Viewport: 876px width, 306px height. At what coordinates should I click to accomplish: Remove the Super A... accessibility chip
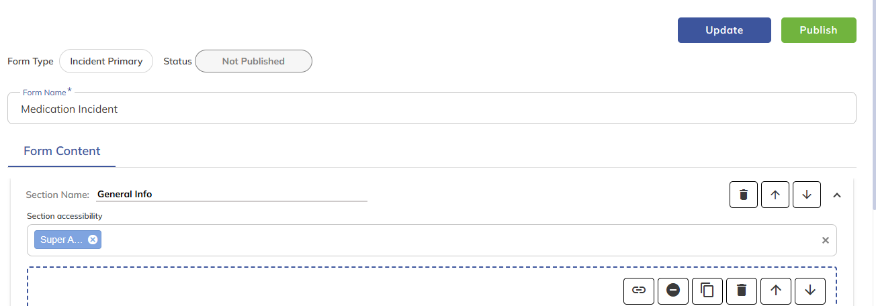click(x=93, y=240)
